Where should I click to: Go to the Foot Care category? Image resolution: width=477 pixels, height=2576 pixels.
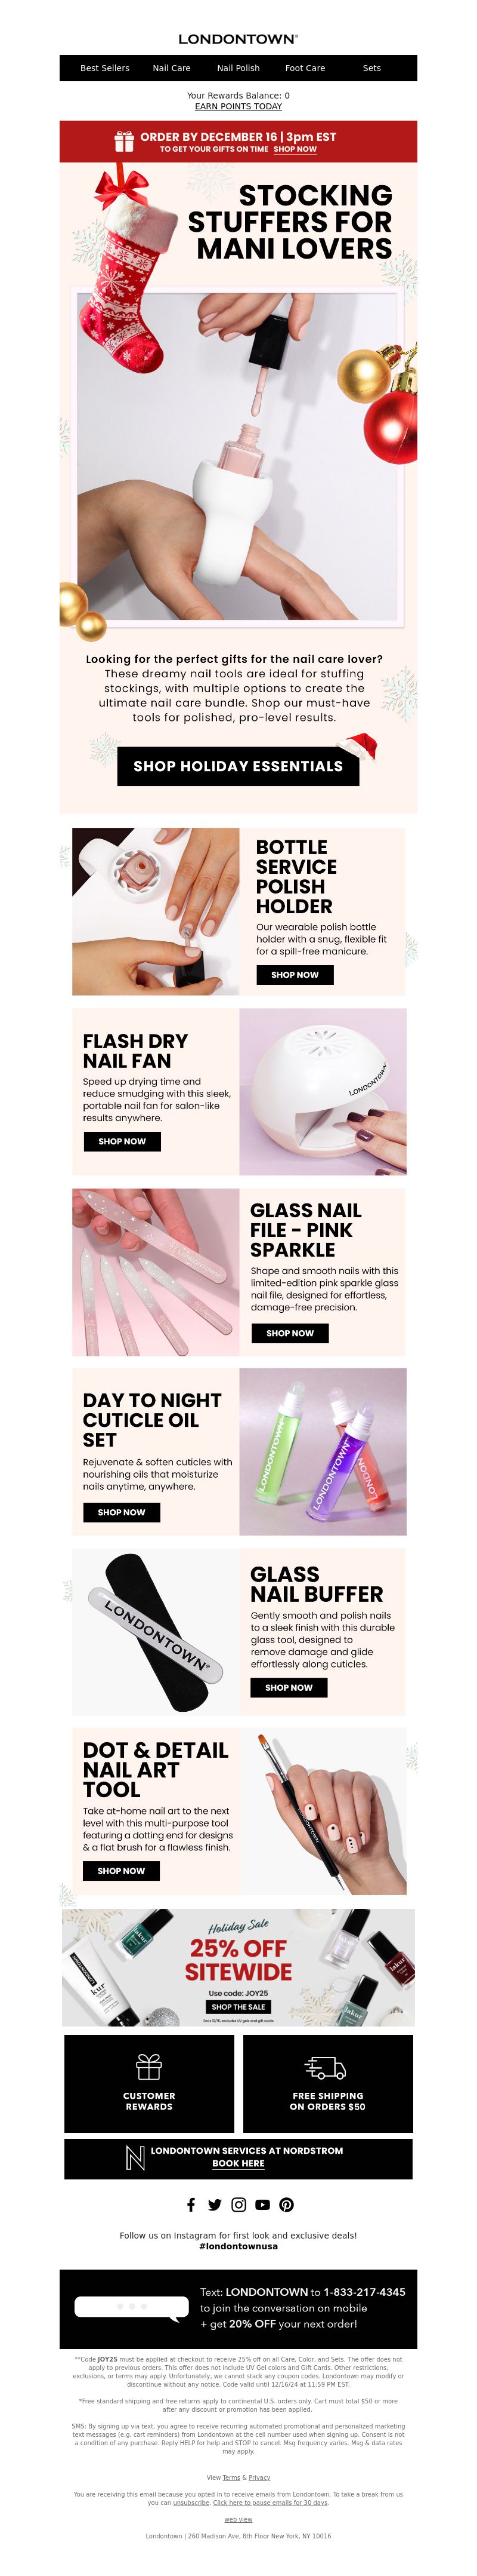pyautogui.click(x=305, y=68)
